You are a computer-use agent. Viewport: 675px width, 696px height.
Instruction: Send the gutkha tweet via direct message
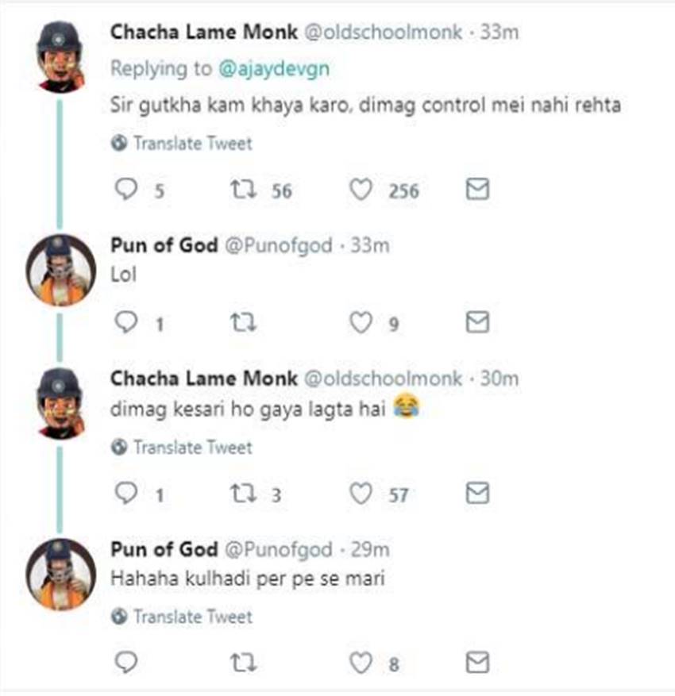(x=476, y=190)
